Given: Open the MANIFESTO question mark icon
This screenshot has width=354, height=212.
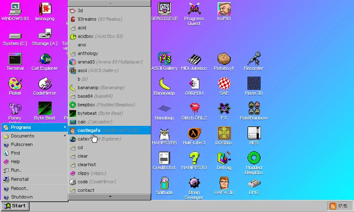Looking at the screenshot, I should pyautogui.click(x=194, y=161).
